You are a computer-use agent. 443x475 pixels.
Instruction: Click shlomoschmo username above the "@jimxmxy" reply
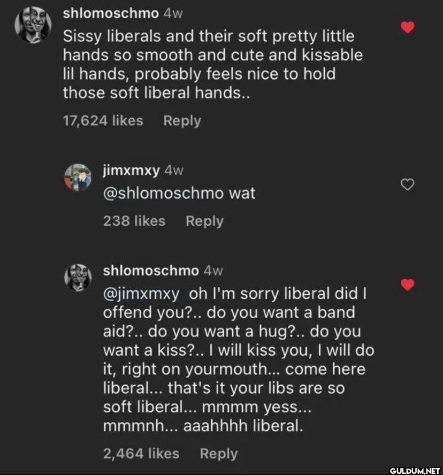pyautogui.click(x=150, y=271)
